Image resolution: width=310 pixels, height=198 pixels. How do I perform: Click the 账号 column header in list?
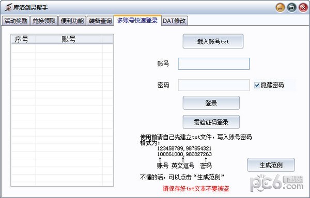click(69, 39)
